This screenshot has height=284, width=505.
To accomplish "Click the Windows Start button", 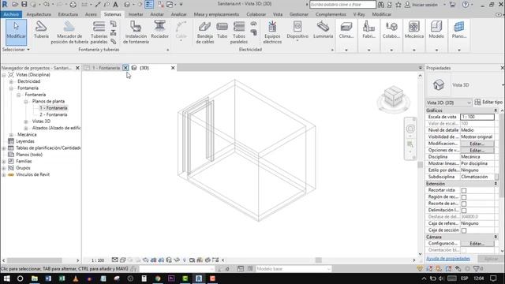I will pos(6,278).
